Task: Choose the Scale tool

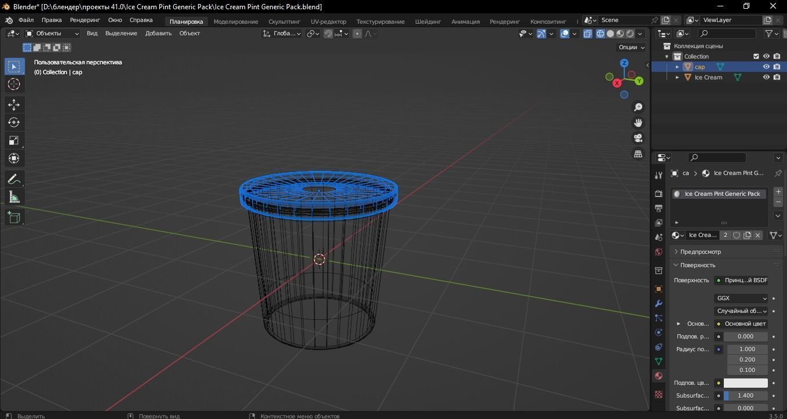Action: [14, 140]
